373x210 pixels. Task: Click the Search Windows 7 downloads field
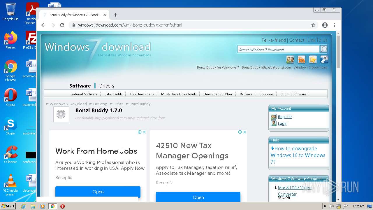coord(279,50)
